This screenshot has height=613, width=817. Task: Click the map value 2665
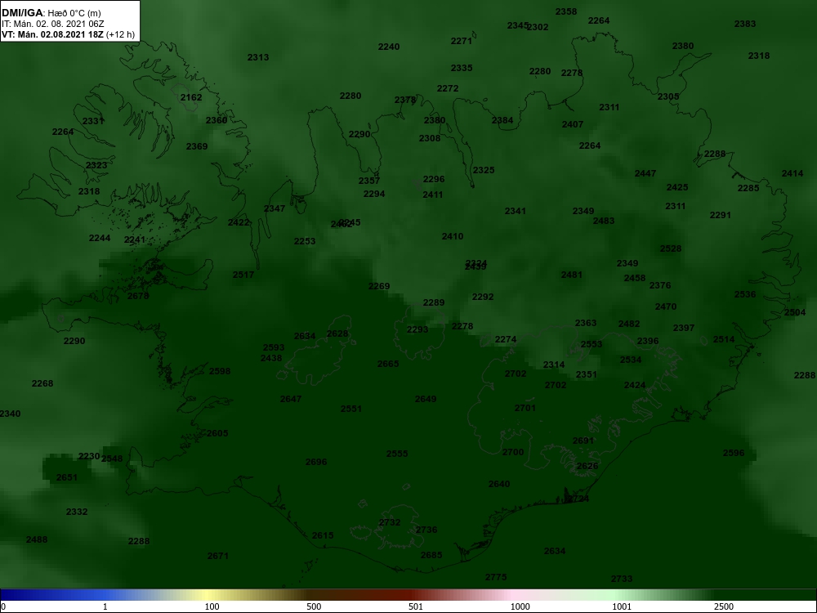388,364
